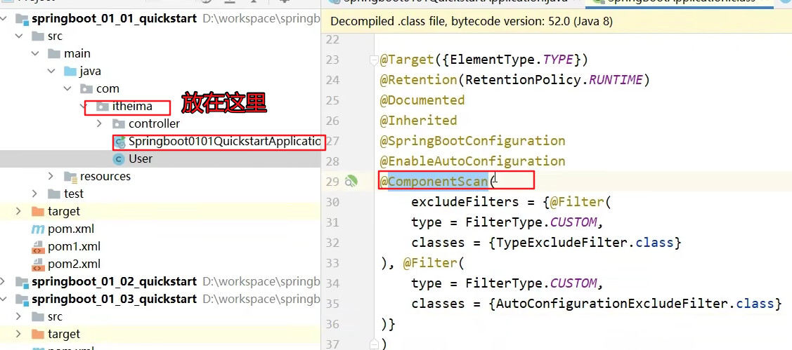Collapse the springboot_01_01_quickstart module node
The height and width of the screenshot is (350, 792).
(4, 19)
